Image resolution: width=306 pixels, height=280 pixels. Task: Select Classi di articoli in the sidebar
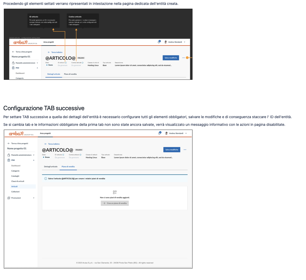[18, 181]
